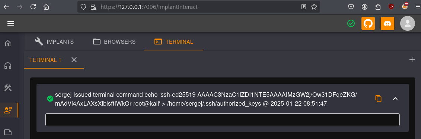
Task: Collapse the terminal command output panel
Action: pyautogui.click(x=395, y=98)
